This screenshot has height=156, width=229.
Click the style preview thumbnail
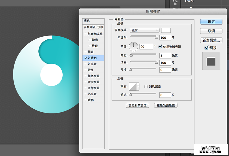[211, 61]
